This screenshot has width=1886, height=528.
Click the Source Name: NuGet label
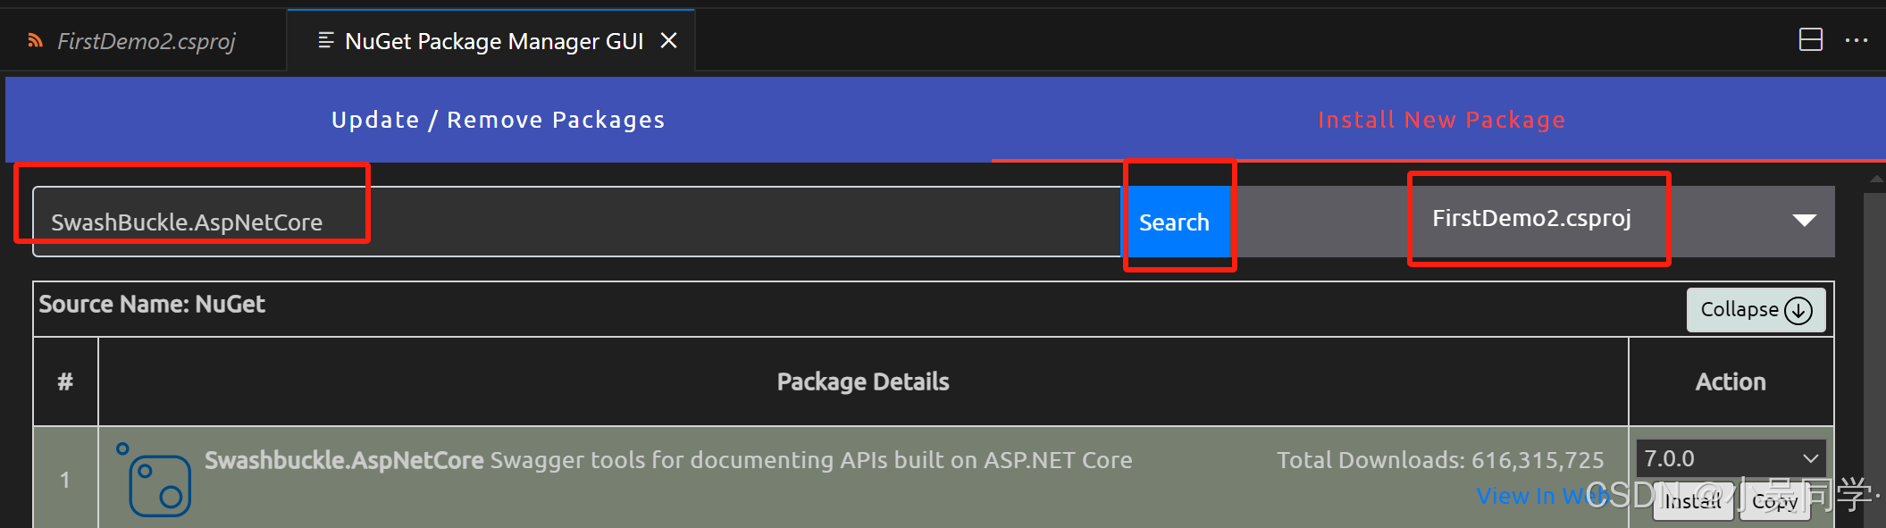click(x=152, y=305)
